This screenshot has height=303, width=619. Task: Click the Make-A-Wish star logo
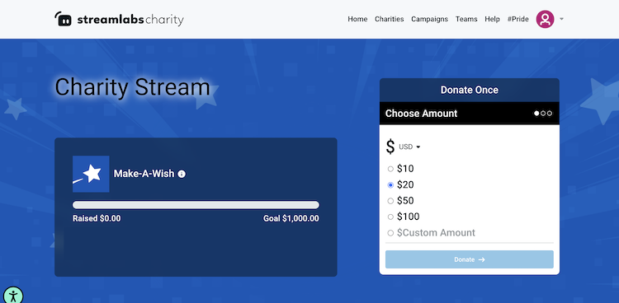[x=91, y=174]
